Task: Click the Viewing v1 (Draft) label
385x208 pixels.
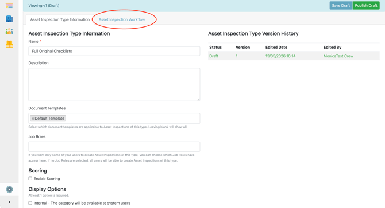Action: coord(44,5)
